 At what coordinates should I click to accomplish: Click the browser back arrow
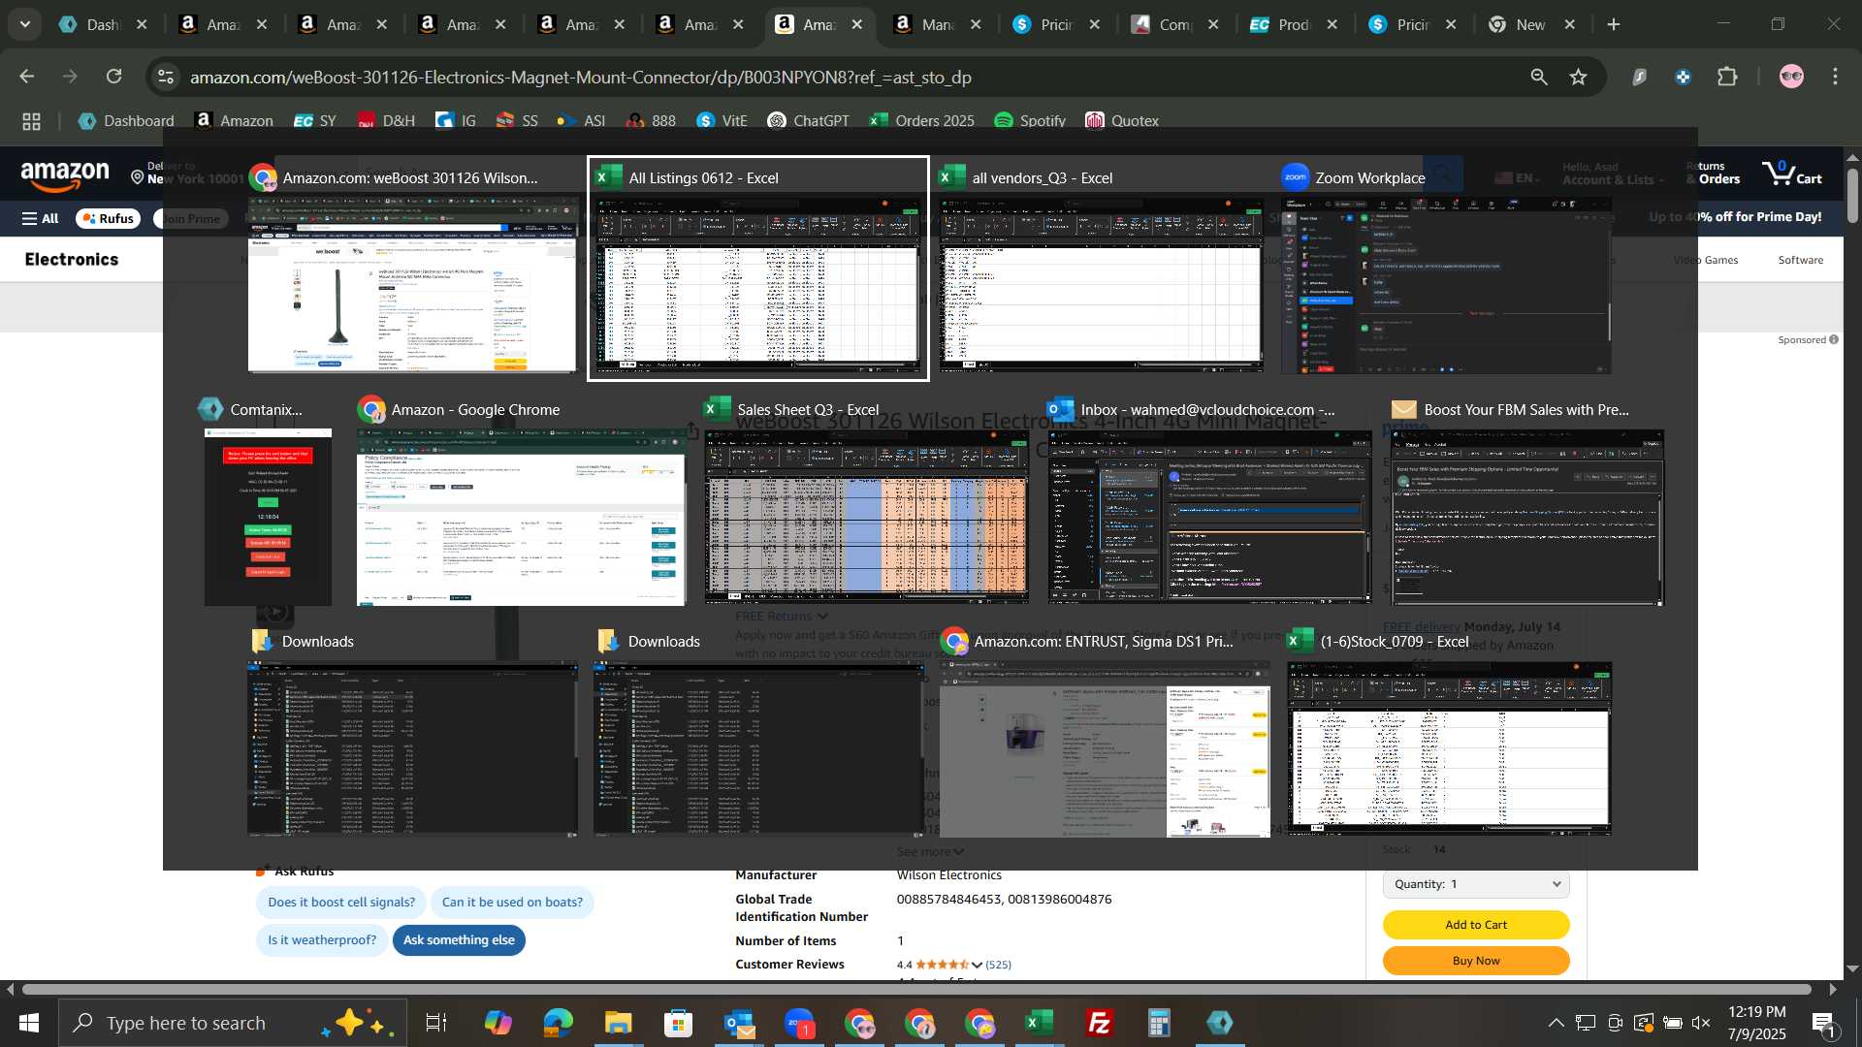pos(27,77)
